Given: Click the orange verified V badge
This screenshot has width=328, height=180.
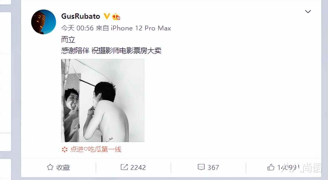Looking at the screenshot, I should [107, 16].
